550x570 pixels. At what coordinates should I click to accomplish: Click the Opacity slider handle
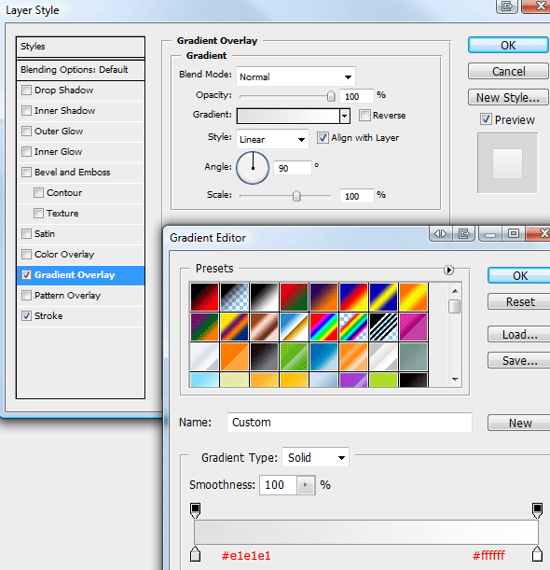click(x=331, y=96)
